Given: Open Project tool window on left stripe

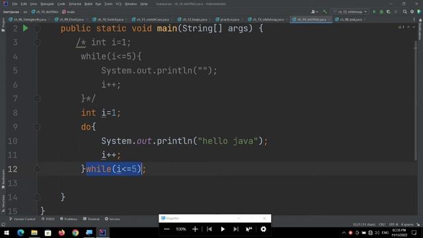Looking at the screenshot, I should pos(3,25).
